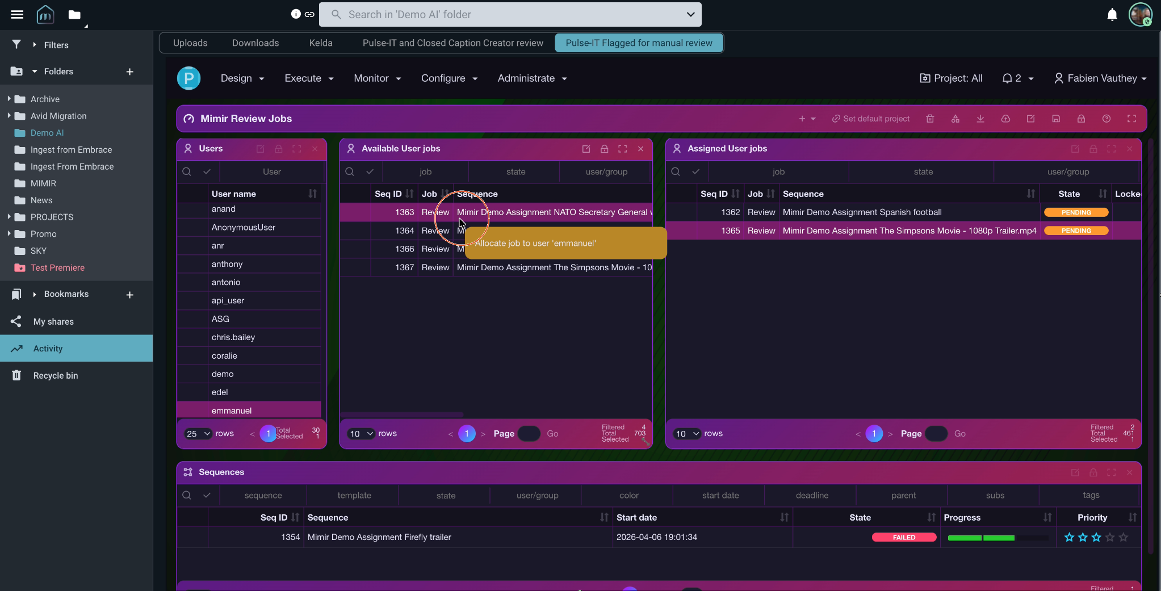The width and height of the screenshot is (1161, 591).
Task: Click the third priority star
Action: (1096, 537)
